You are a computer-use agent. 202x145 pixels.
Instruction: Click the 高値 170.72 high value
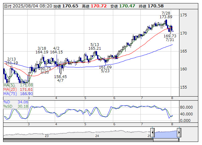[99, 6]
